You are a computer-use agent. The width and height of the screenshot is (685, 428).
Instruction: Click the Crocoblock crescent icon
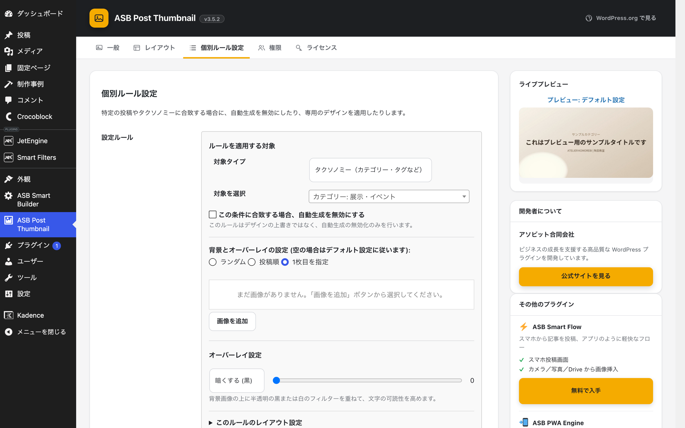[x=9, y=116]
